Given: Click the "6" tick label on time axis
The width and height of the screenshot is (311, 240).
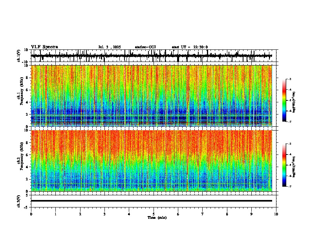Looking at the screenshot, I should coord(178,214).
